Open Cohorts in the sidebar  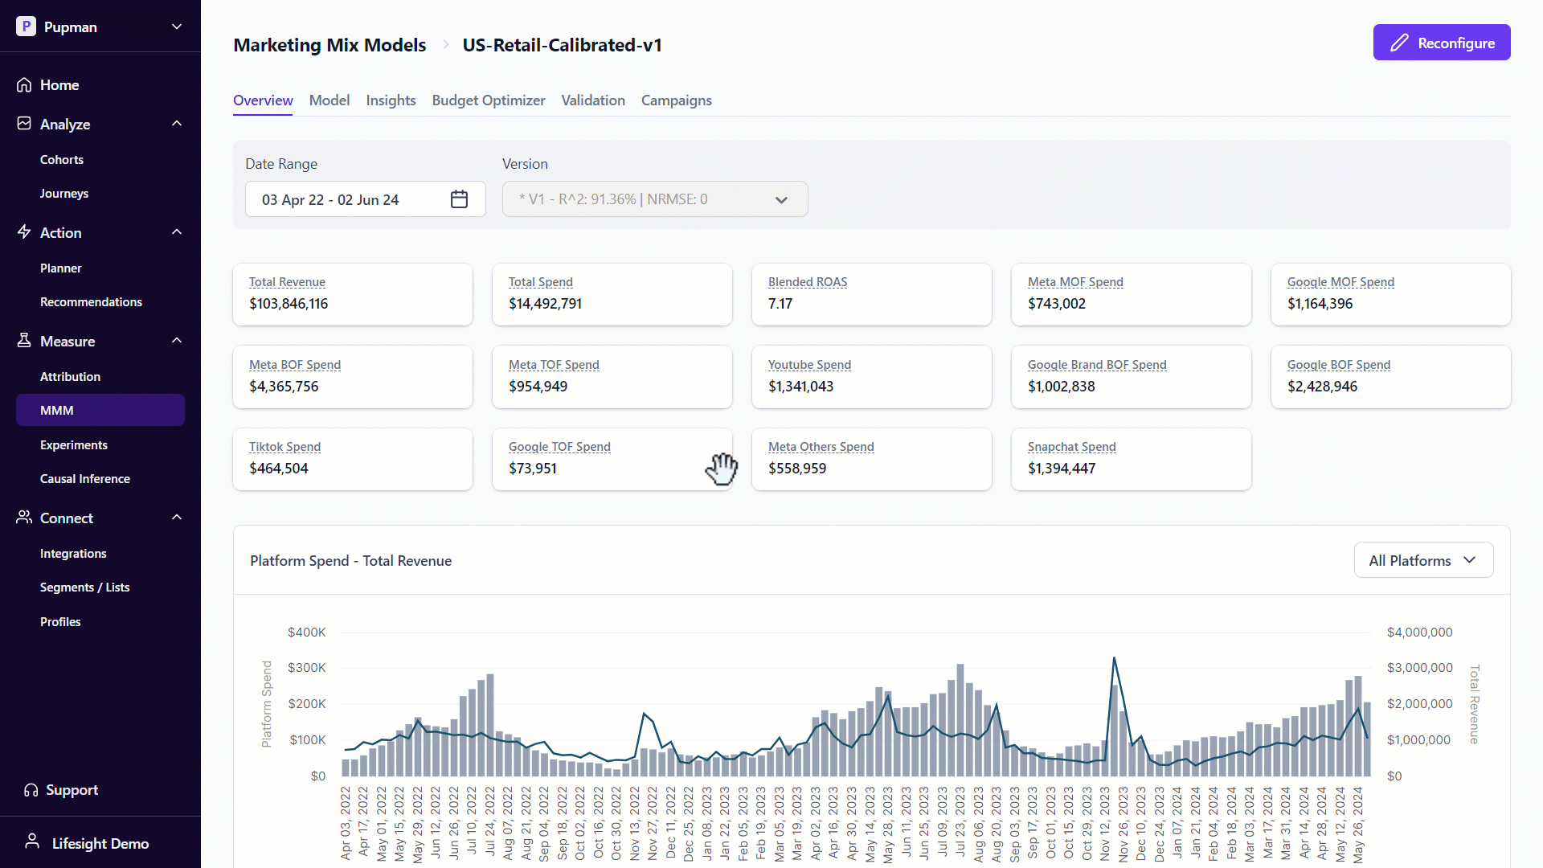[x=62, y=160]
